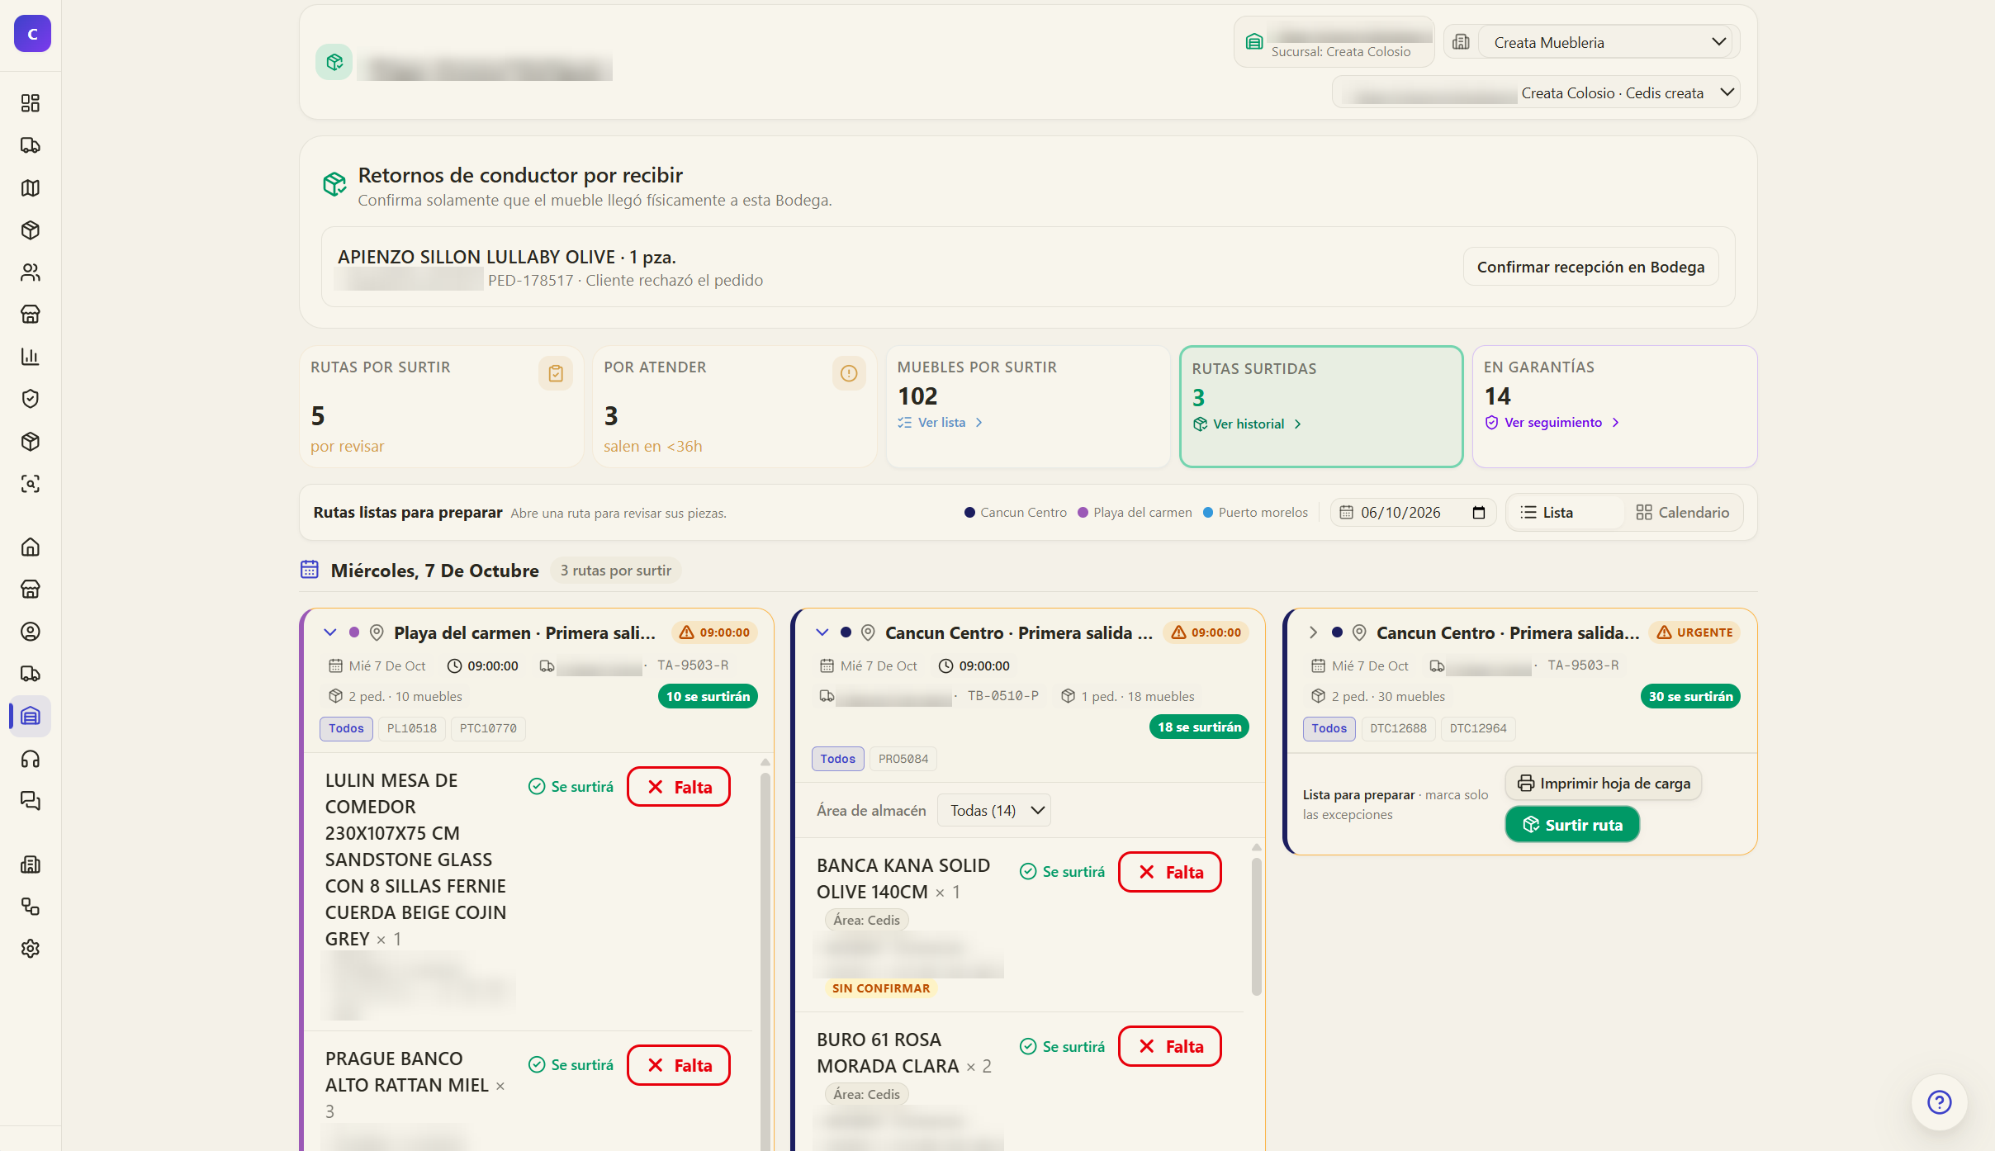Collapse the Cancun Centro 09:00:00 route card
The image size is (1995, 1151).
822,632
